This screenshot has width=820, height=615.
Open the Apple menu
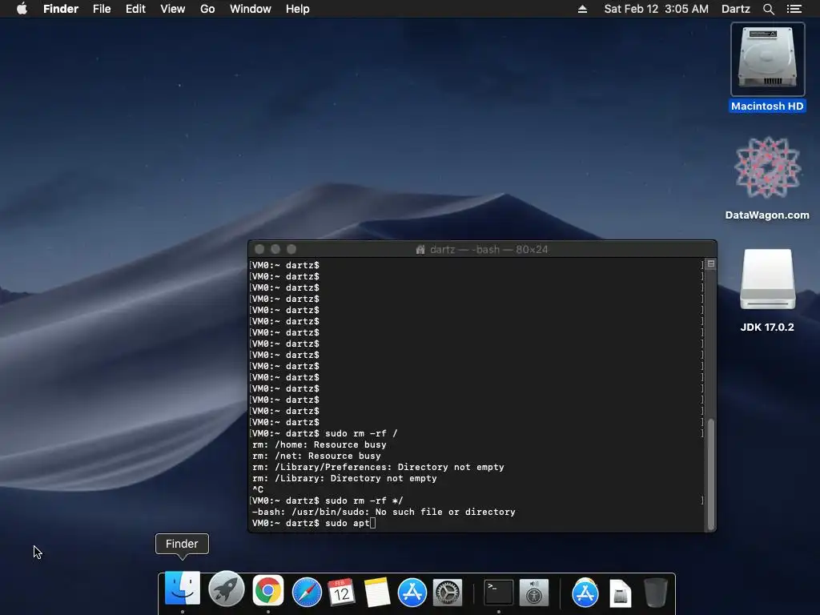click(22, 9)
